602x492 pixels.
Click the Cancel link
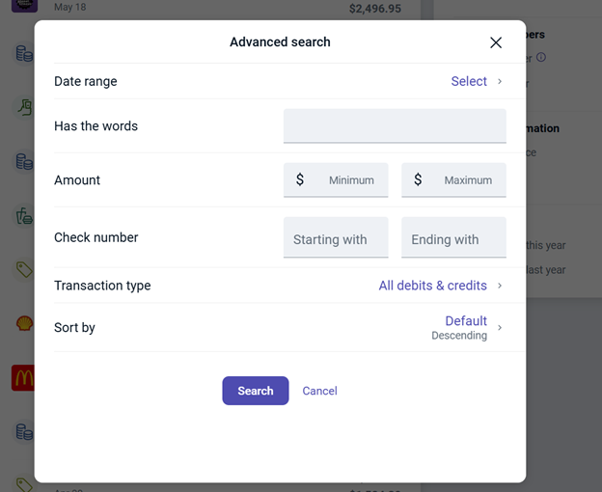coord(320,391)
